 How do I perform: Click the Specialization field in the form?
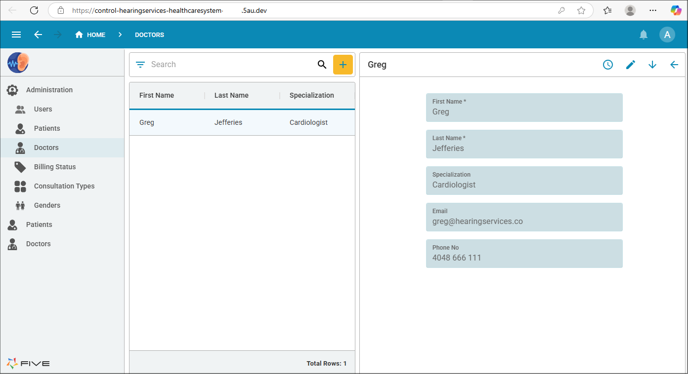(524, 181)
